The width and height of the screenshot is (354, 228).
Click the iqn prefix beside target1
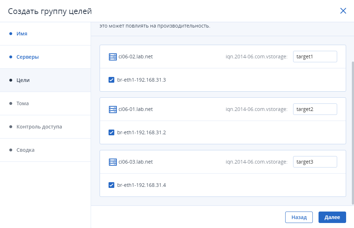click(257, 57)
